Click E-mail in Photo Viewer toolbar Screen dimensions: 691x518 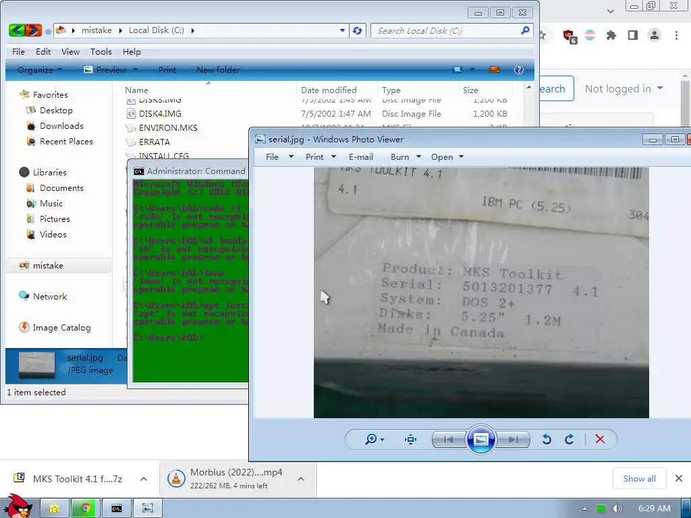(361, 156)
